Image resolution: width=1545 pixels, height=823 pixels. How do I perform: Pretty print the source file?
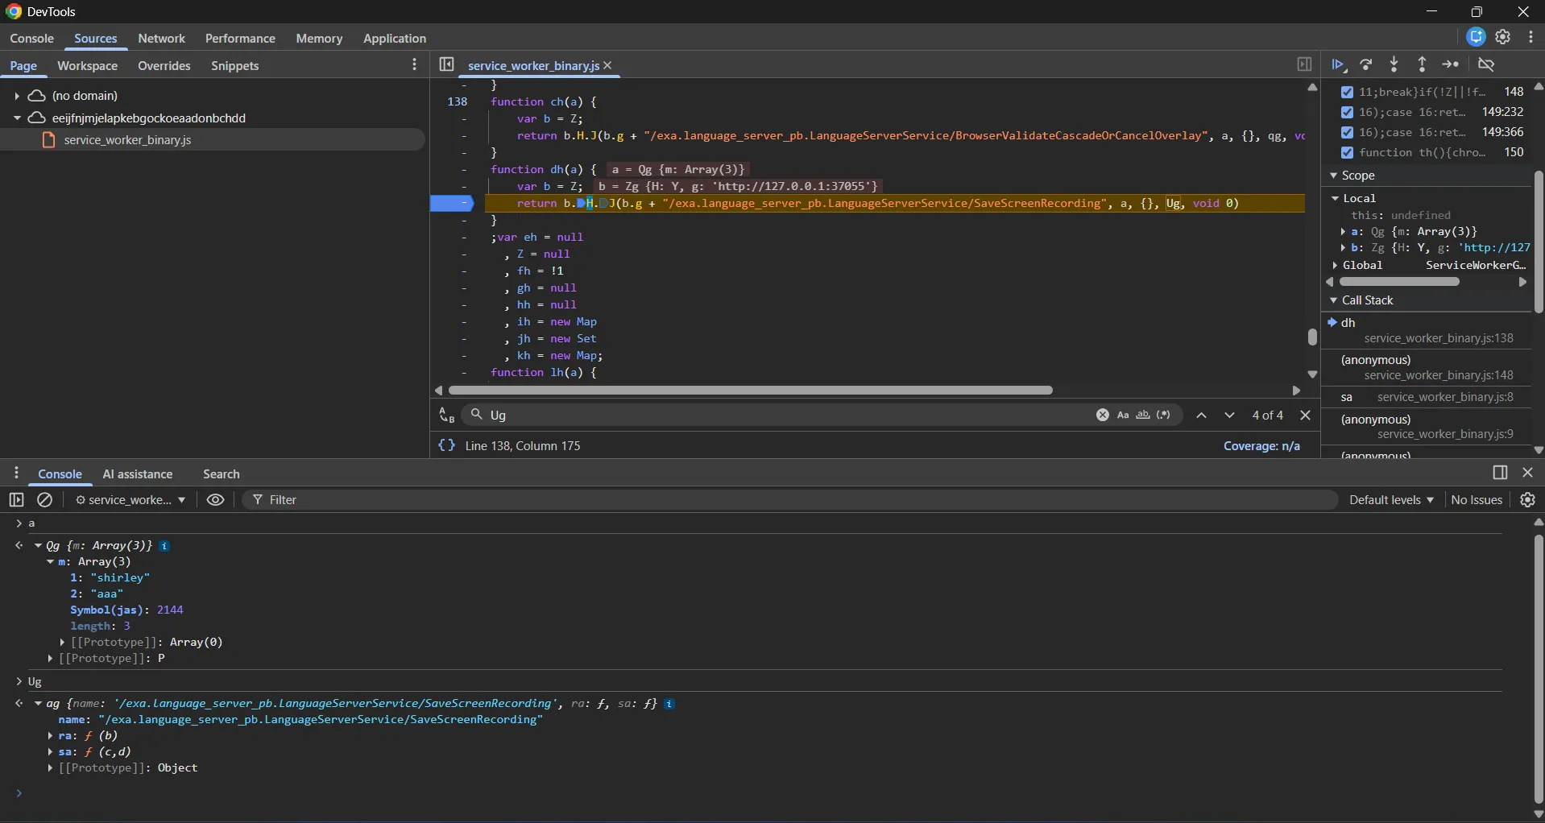coord(446,445)
